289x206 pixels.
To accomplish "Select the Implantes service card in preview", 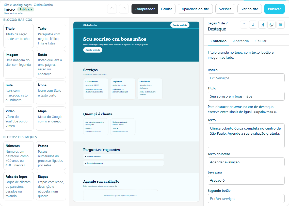I will (x=123, y=89).
